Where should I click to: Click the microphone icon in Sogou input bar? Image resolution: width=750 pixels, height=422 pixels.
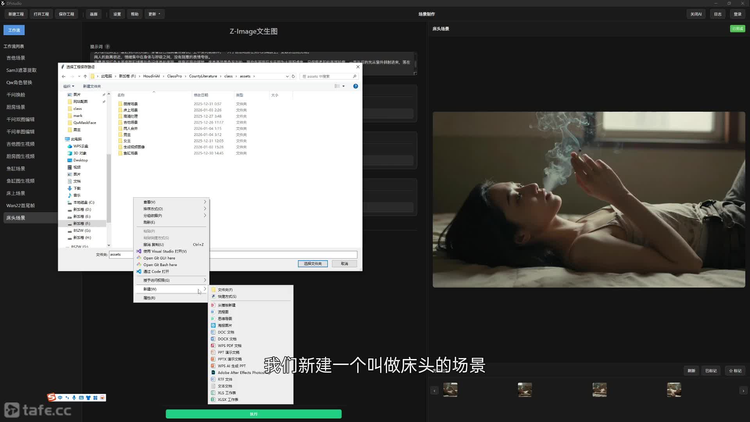[74, 397]
